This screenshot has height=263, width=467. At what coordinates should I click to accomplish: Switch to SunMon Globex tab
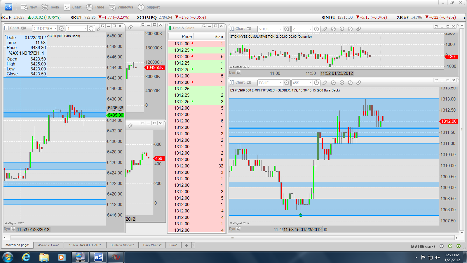(x=122, y=245)
